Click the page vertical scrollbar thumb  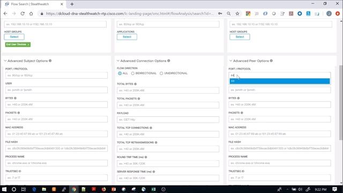tap(341, 102)
